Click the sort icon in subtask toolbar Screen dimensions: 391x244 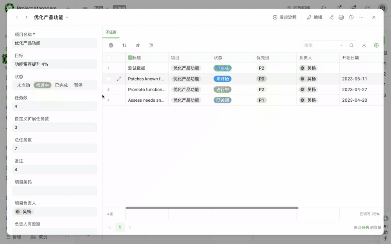124,45
